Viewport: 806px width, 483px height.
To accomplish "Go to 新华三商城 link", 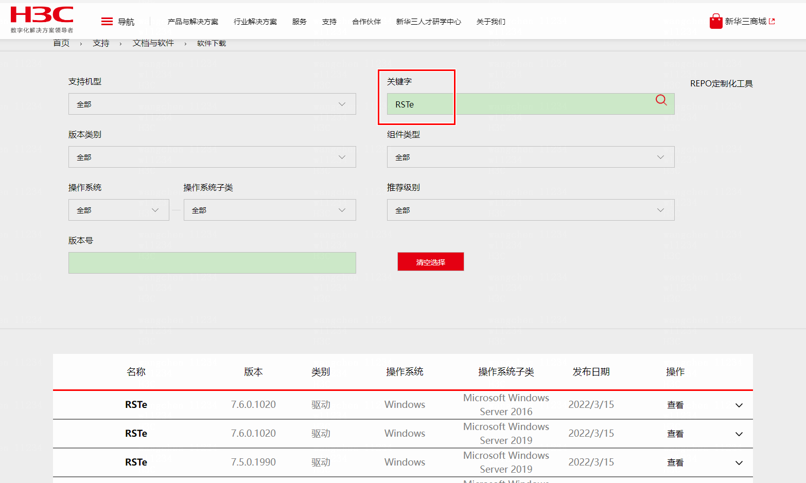I will 746,21.
